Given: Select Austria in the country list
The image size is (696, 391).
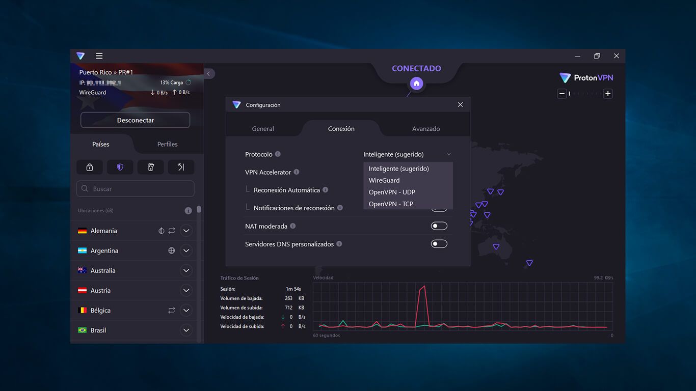Looking at the screenshot, I should (100, 290).
